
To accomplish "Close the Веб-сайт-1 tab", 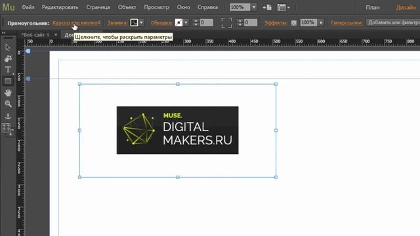I will click(56, 35).
